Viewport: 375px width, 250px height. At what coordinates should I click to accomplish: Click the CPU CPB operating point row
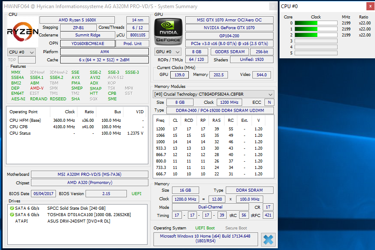[77, 127]
